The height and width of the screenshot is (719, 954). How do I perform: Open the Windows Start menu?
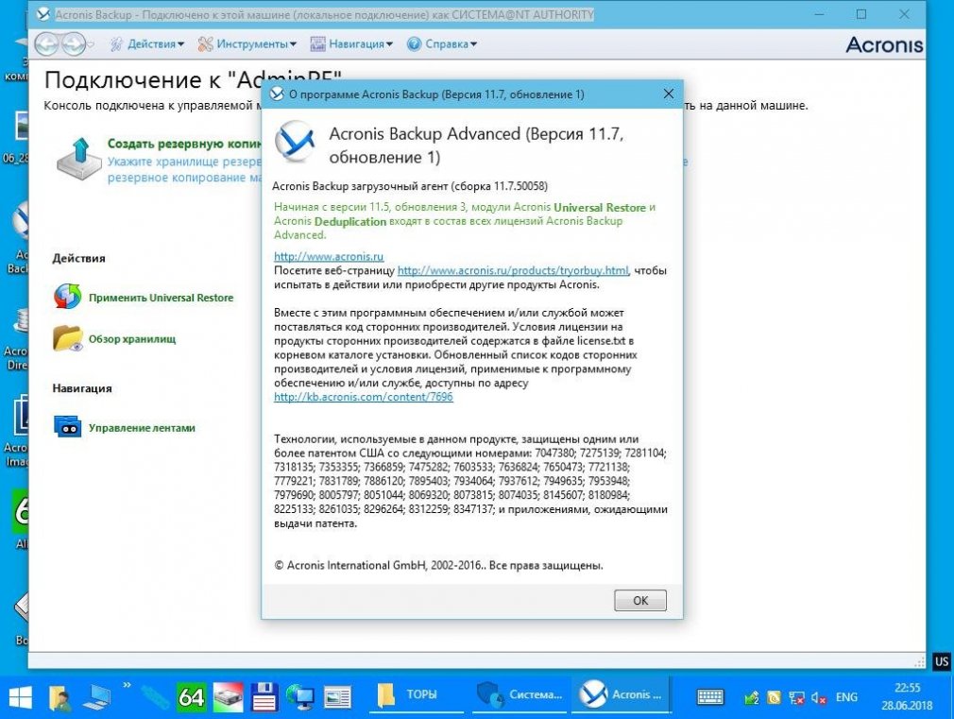(20, 697)
